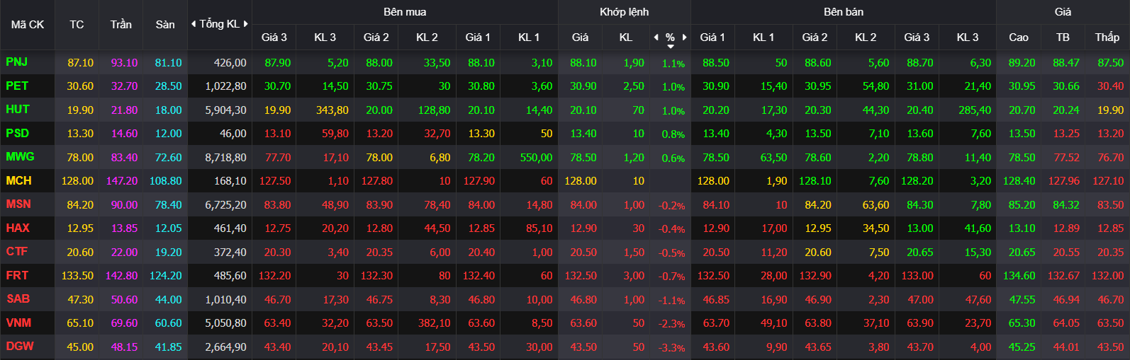
Task: Click DGW ceiling price 48.15
Action: click(x=124, y=347)
